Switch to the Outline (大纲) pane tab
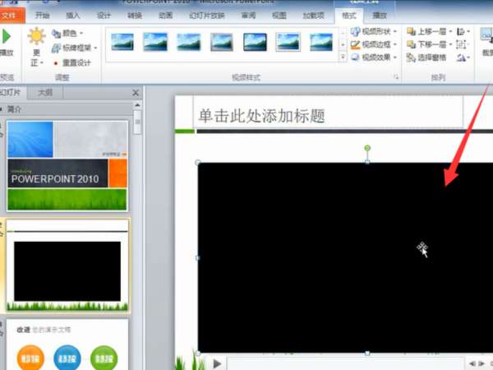 tap(45, 92)
